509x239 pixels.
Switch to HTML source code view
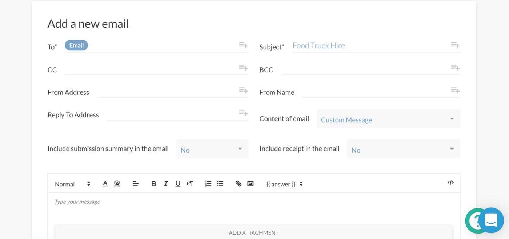[450, 183]
